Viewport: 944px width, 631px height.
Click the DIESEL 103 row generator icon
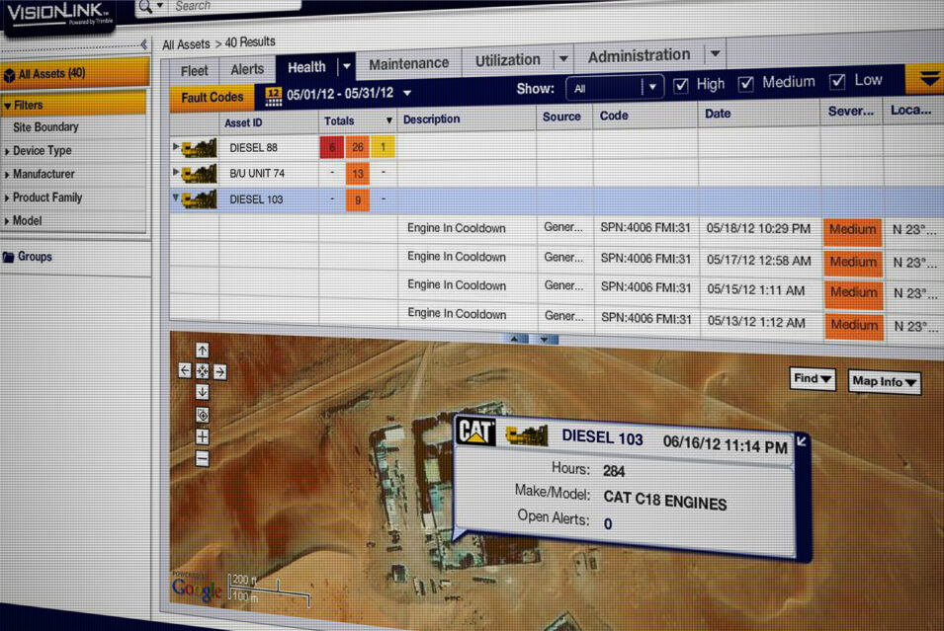[200, 199]
